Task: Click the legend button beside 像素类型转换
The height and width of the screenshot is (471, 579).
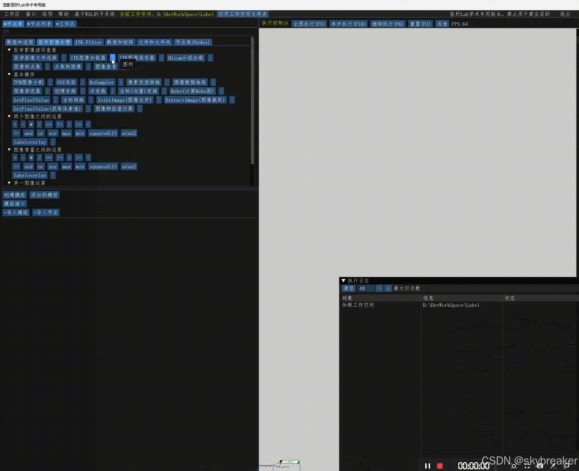Action: tap(167, 82)
